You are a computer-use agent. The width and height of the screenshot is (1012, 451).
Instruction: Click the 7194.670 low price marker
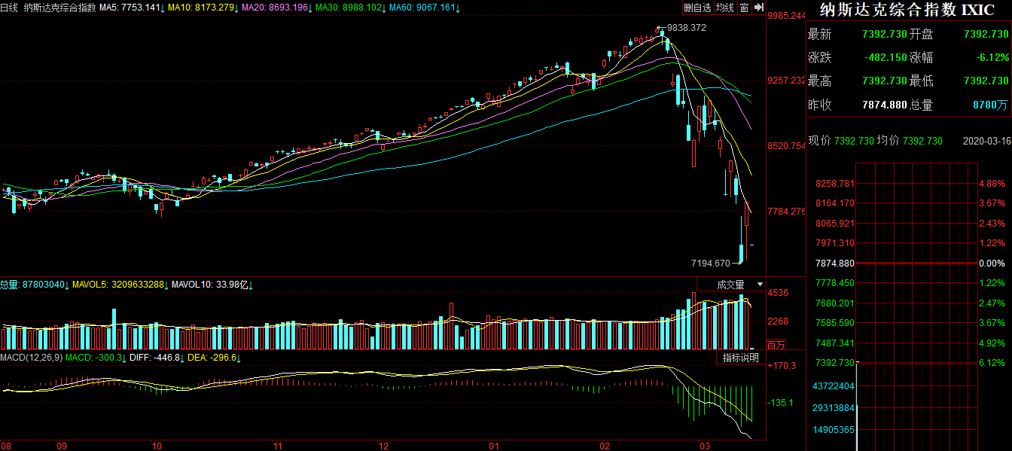coord(711,264)
